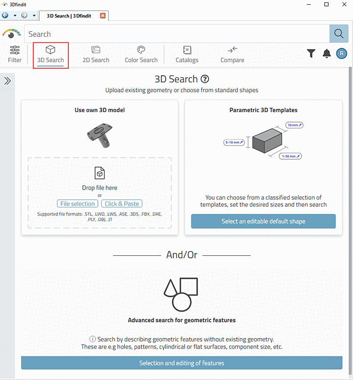The height and width of the screenshot is (380, 353).
Task: Click the 3D Search help question mark
Action: 205,79
